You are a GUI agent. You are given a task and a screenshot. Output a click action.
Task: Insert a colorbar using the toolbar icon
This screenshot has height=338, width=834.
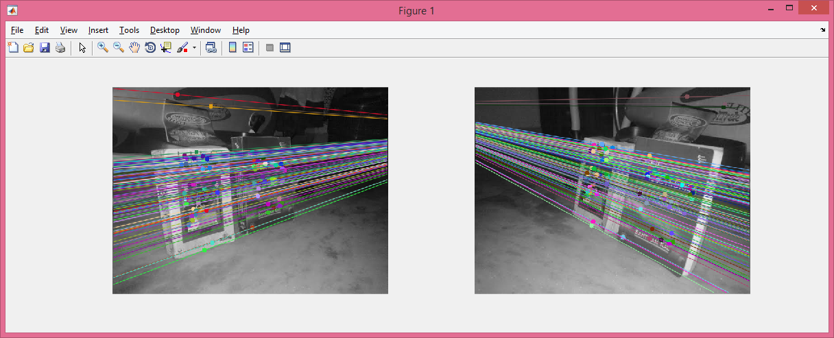click(233, 48)
